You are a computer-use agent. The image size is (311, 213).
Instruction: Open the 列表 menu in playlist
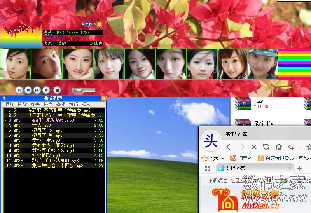[x=35, y=104]
